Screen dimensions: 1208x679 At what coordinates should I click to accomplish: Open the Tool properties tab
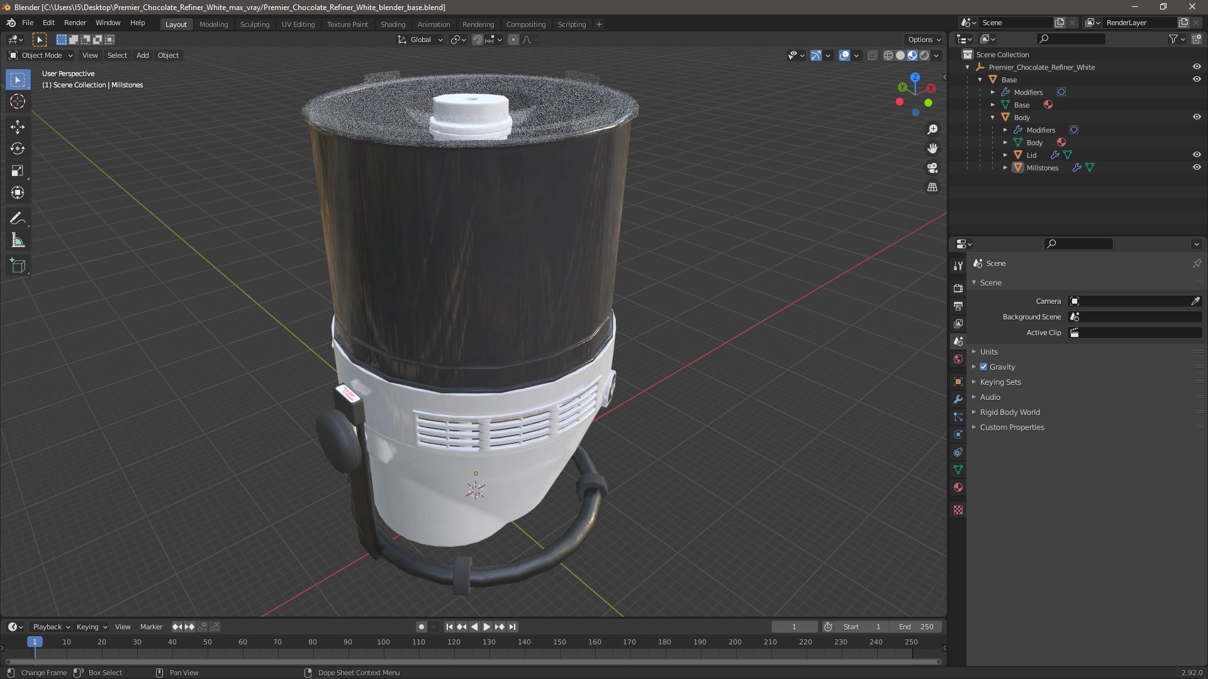958,266
